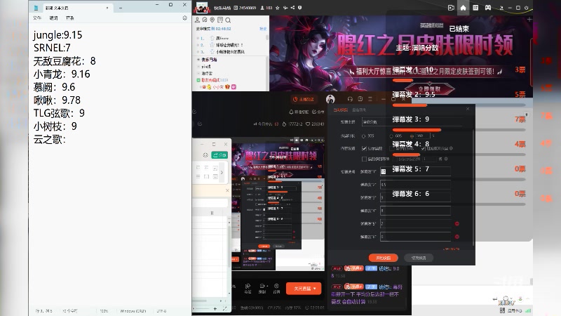Click the UTF-8 encoding in Notepad status bar
Screen dimensions: 561x316
[x=161, y=311]
